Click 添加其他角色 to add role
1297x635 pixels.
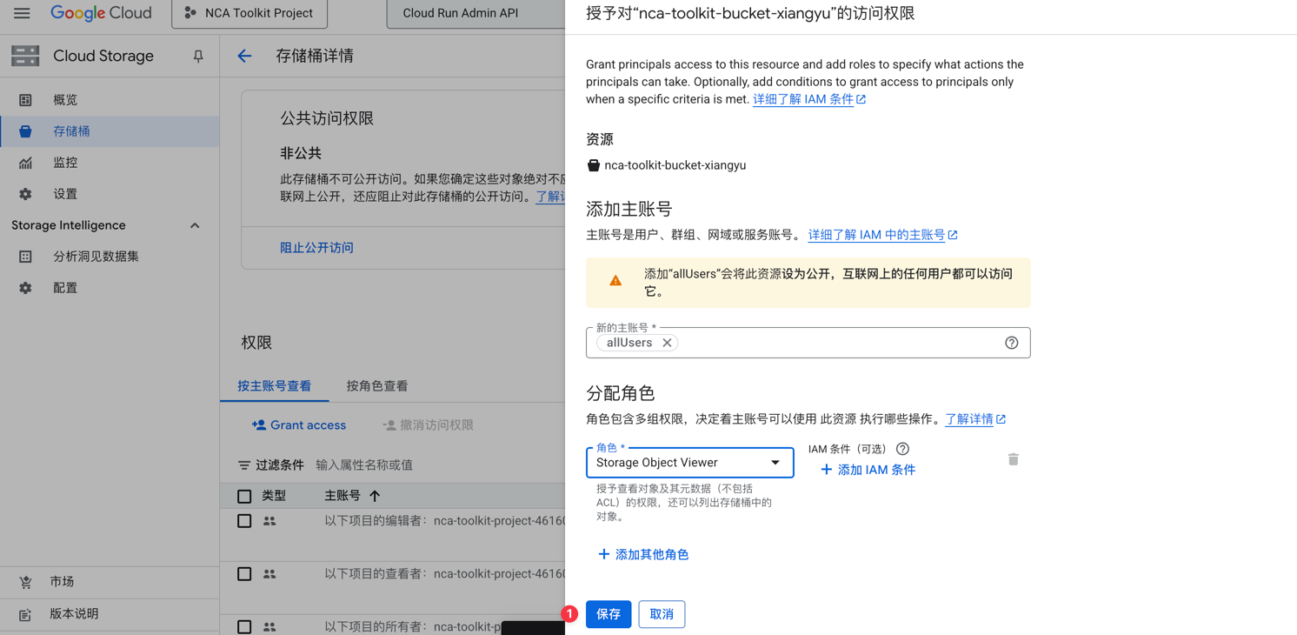coord(643,554)
